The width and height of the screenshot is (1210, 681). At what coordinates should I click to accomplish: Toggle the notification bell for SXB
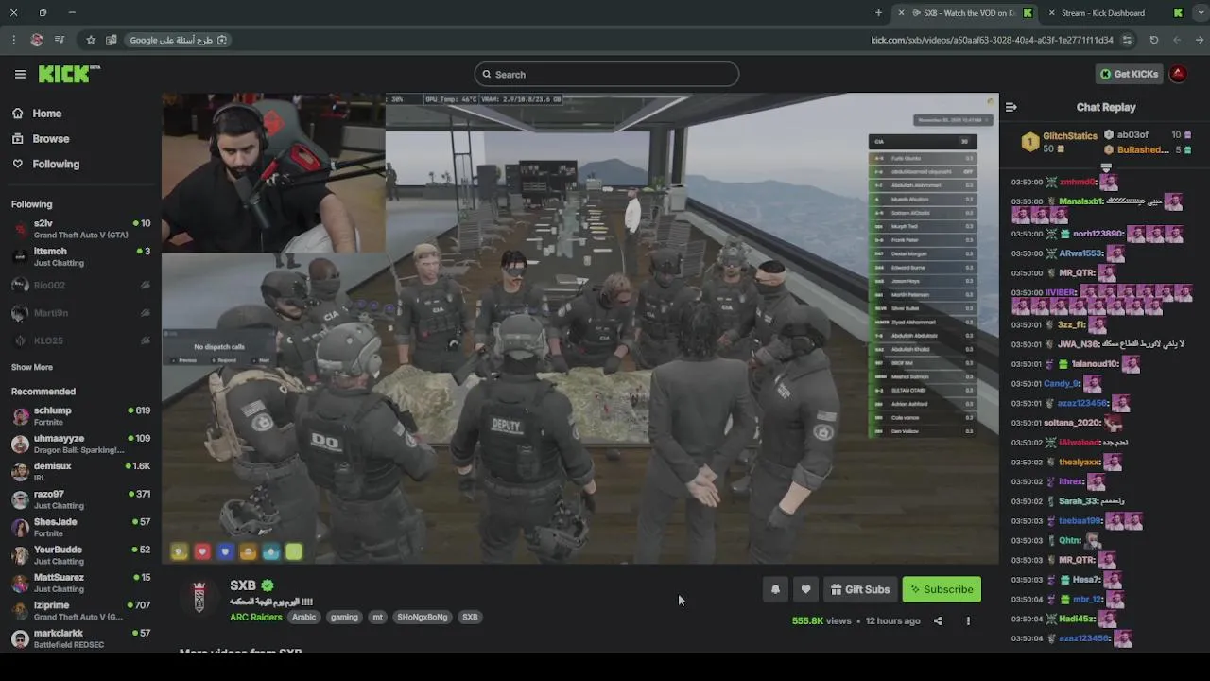pyautogui.click(x=775, y=589)
